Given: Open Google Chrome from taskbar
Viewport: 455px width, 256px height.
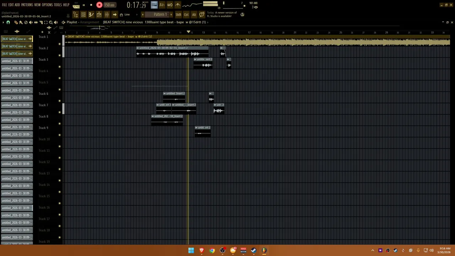Looking at the screenshot, I should [212, 250].
